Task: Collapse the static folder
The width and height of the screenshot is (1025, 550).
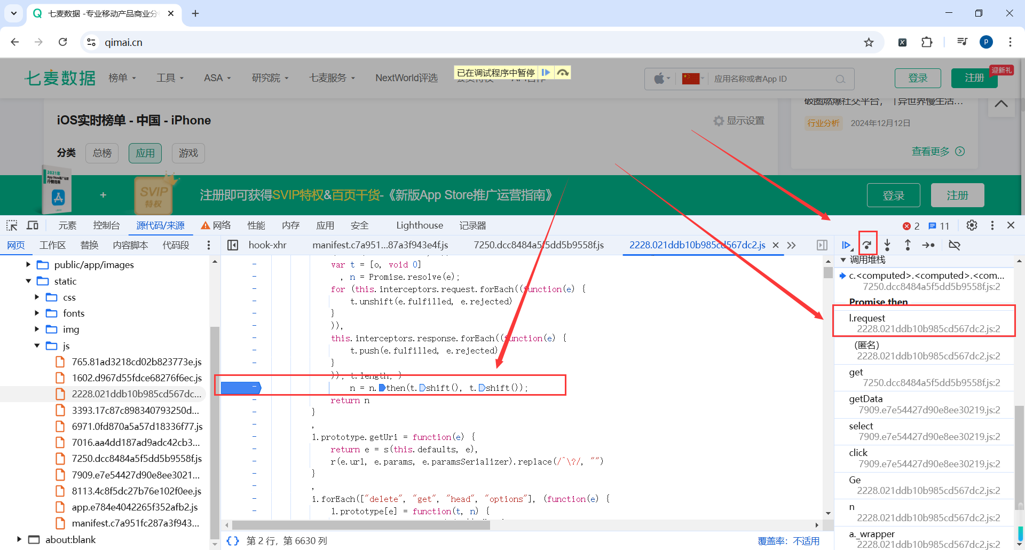Action: [28, 281]
